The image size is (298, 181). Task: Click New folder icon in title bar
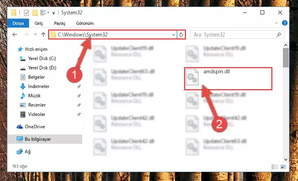(x=35, y=13)
